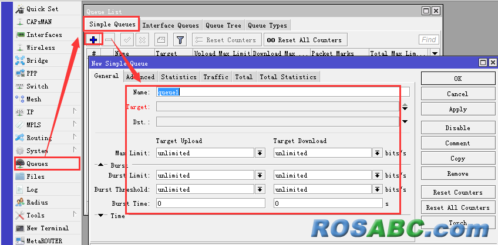Viewport: 498px width, 245px height.
Task: Open the IP sidebar menu
Action: point(30,112)
